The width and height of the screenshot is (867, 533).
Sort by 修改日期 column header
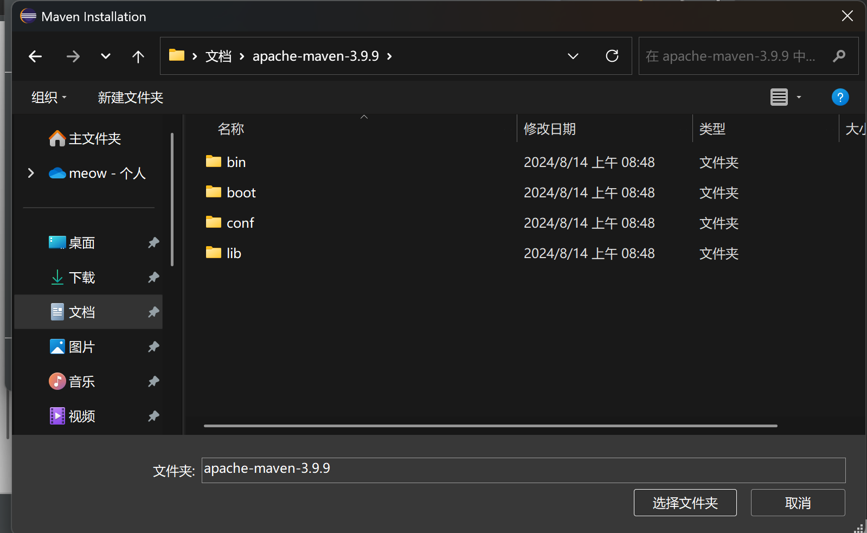tap(549, 129)
